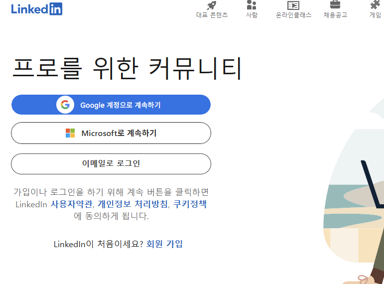
Task: Open the 게임 menu label
Action: (375, 15)
